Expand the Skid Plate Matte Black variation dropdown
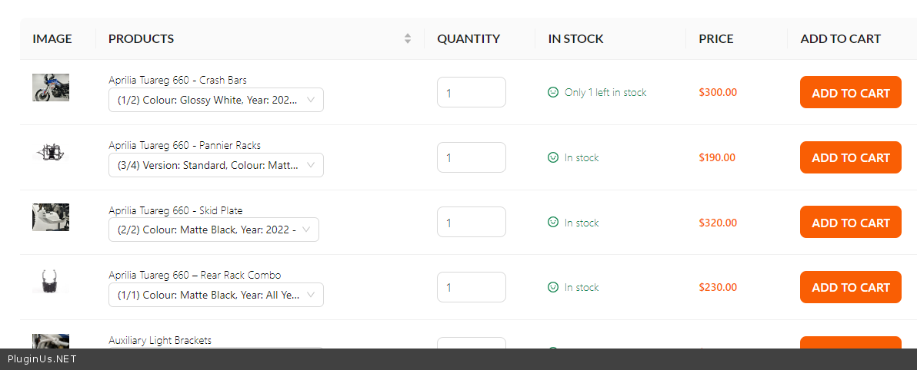Viewport: 917px width, 370px height. (x=213, y=230)
